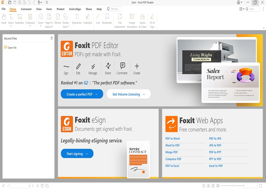Open the Protect ribbon tab

click(60, 9)
